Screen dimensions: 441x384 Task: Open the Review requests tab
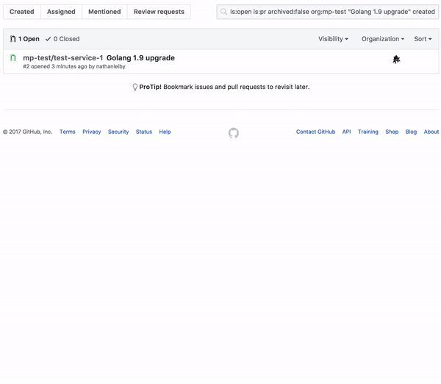click(159, 12)
